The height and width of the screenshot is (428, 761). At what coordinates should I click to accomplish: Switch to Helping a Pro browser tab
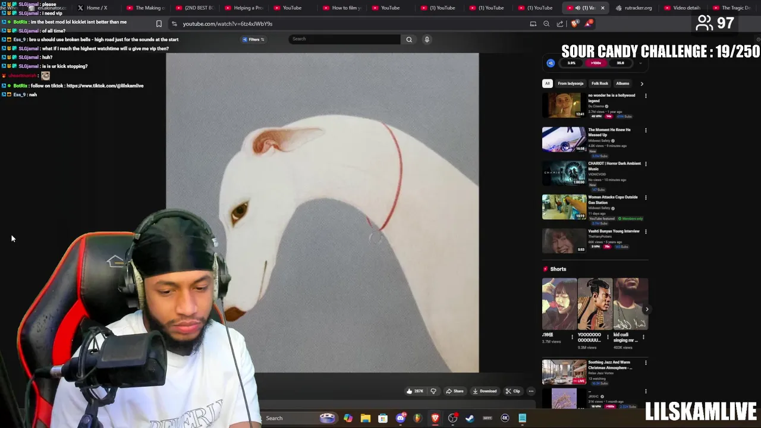tap(243, 8)
